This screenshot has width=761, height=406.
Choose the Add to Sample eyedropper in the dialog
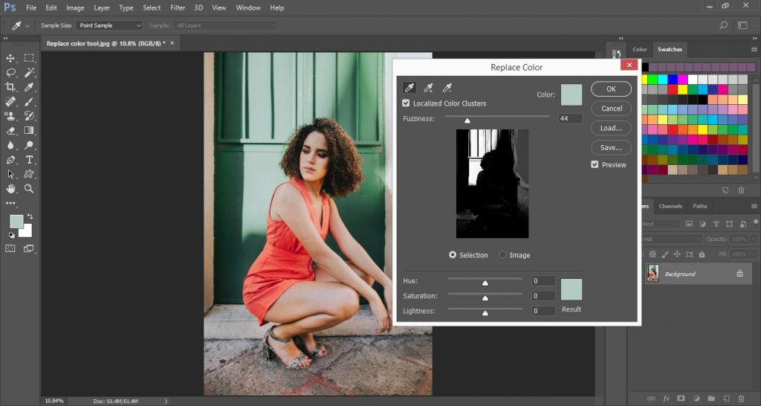[428, 88]
